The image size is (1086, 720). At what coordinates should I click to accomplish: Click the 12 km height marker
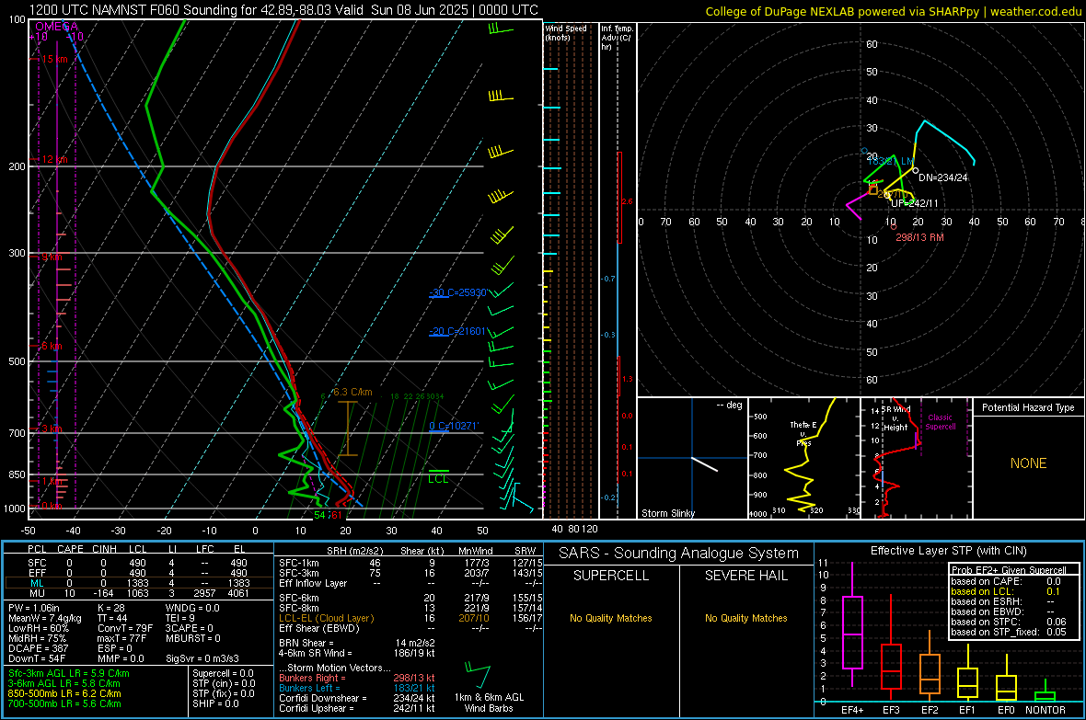[x=54, y=160]
